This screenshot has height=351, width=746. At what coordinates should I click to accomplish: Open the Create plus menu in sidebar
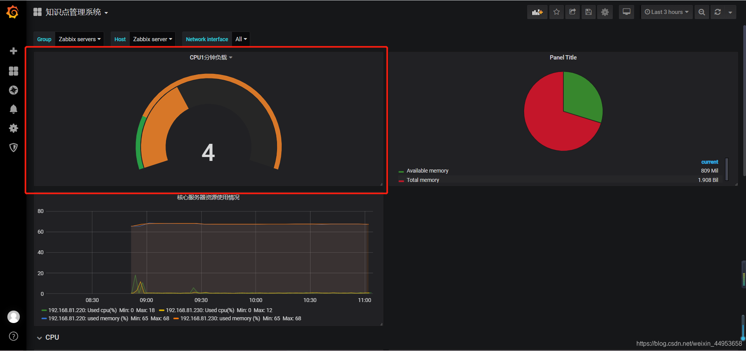click(x=14, y=51)
